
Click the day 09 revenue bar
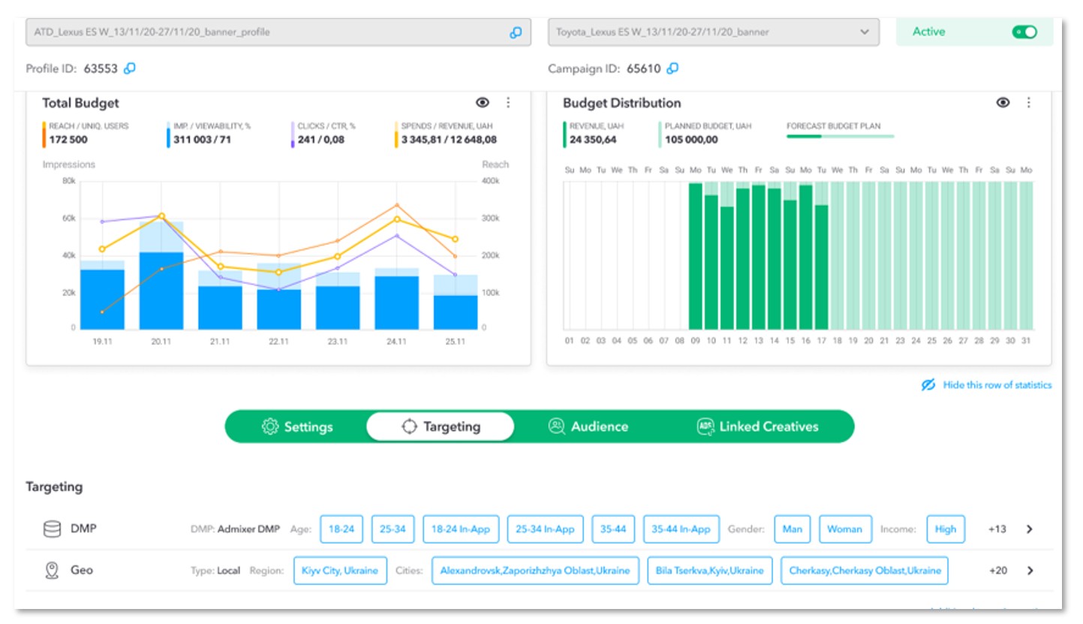point(696,256)
